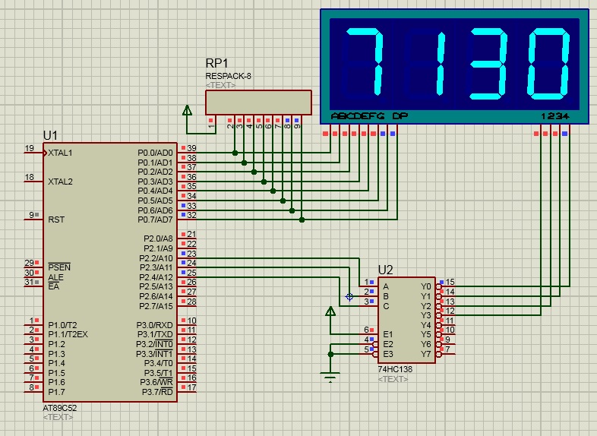Select the P1.1/T2EX pin label
Image resolution: width=597 pixels, height=436 pixels.
click(68, 334)
